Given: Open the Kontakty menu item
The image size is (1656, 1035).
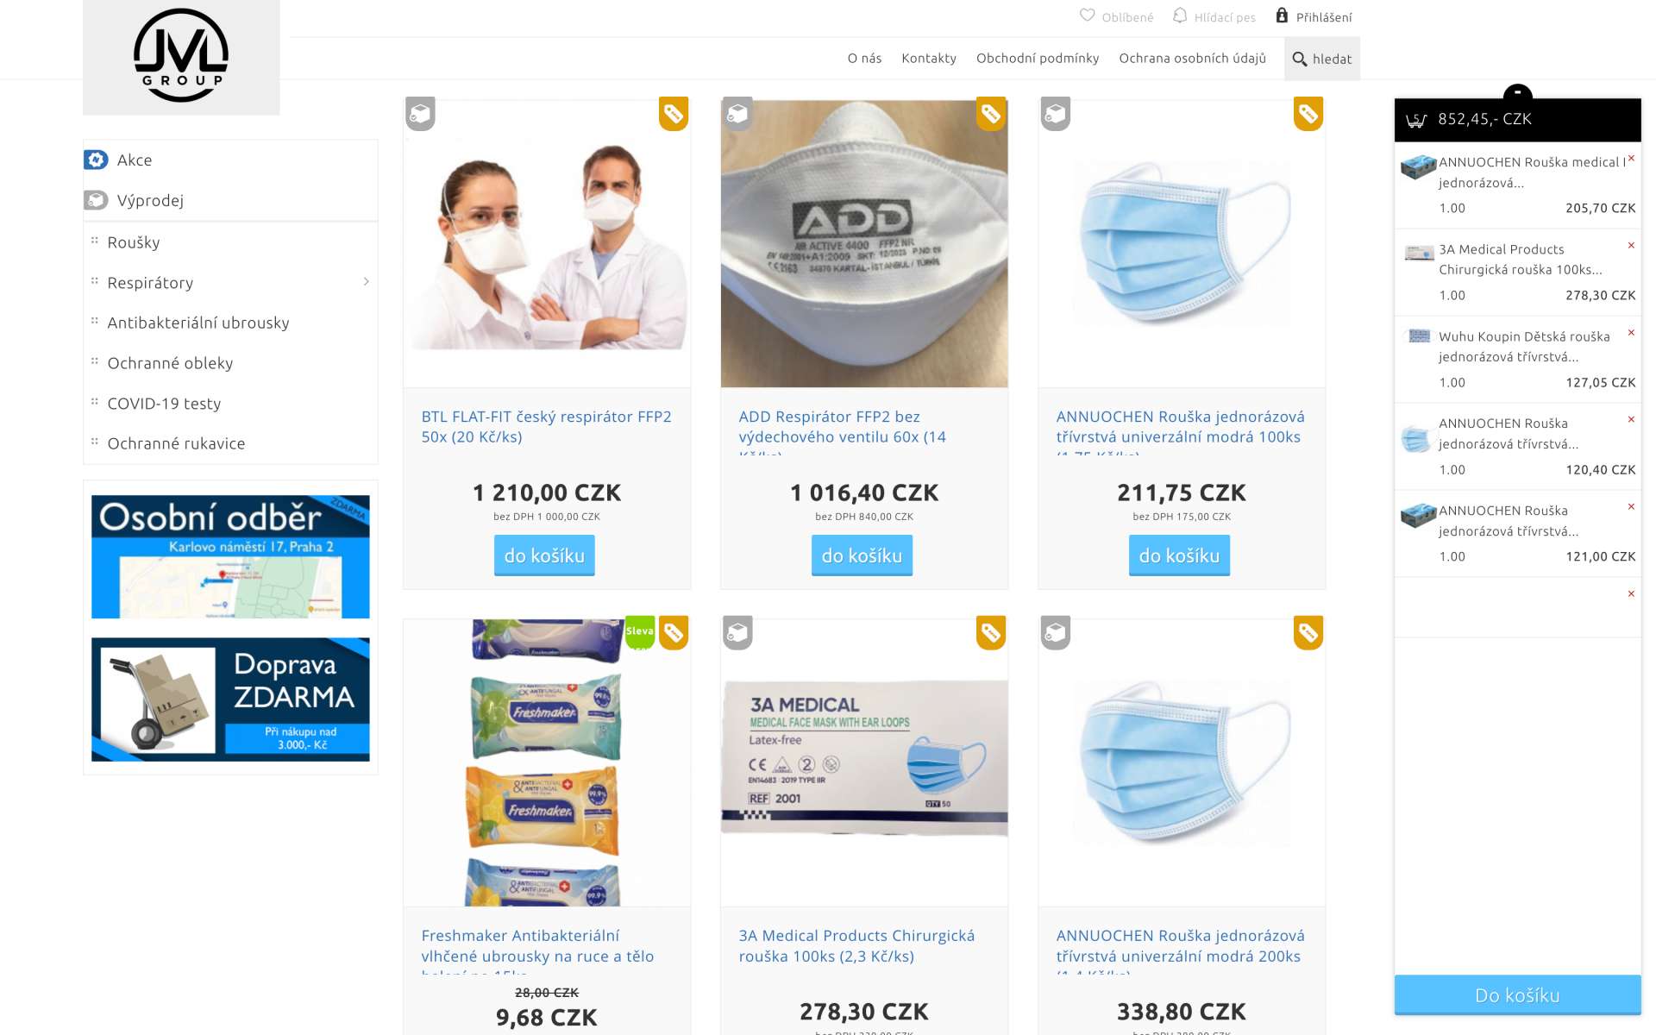Looking at the screenshot, I should tap(929, 58).
